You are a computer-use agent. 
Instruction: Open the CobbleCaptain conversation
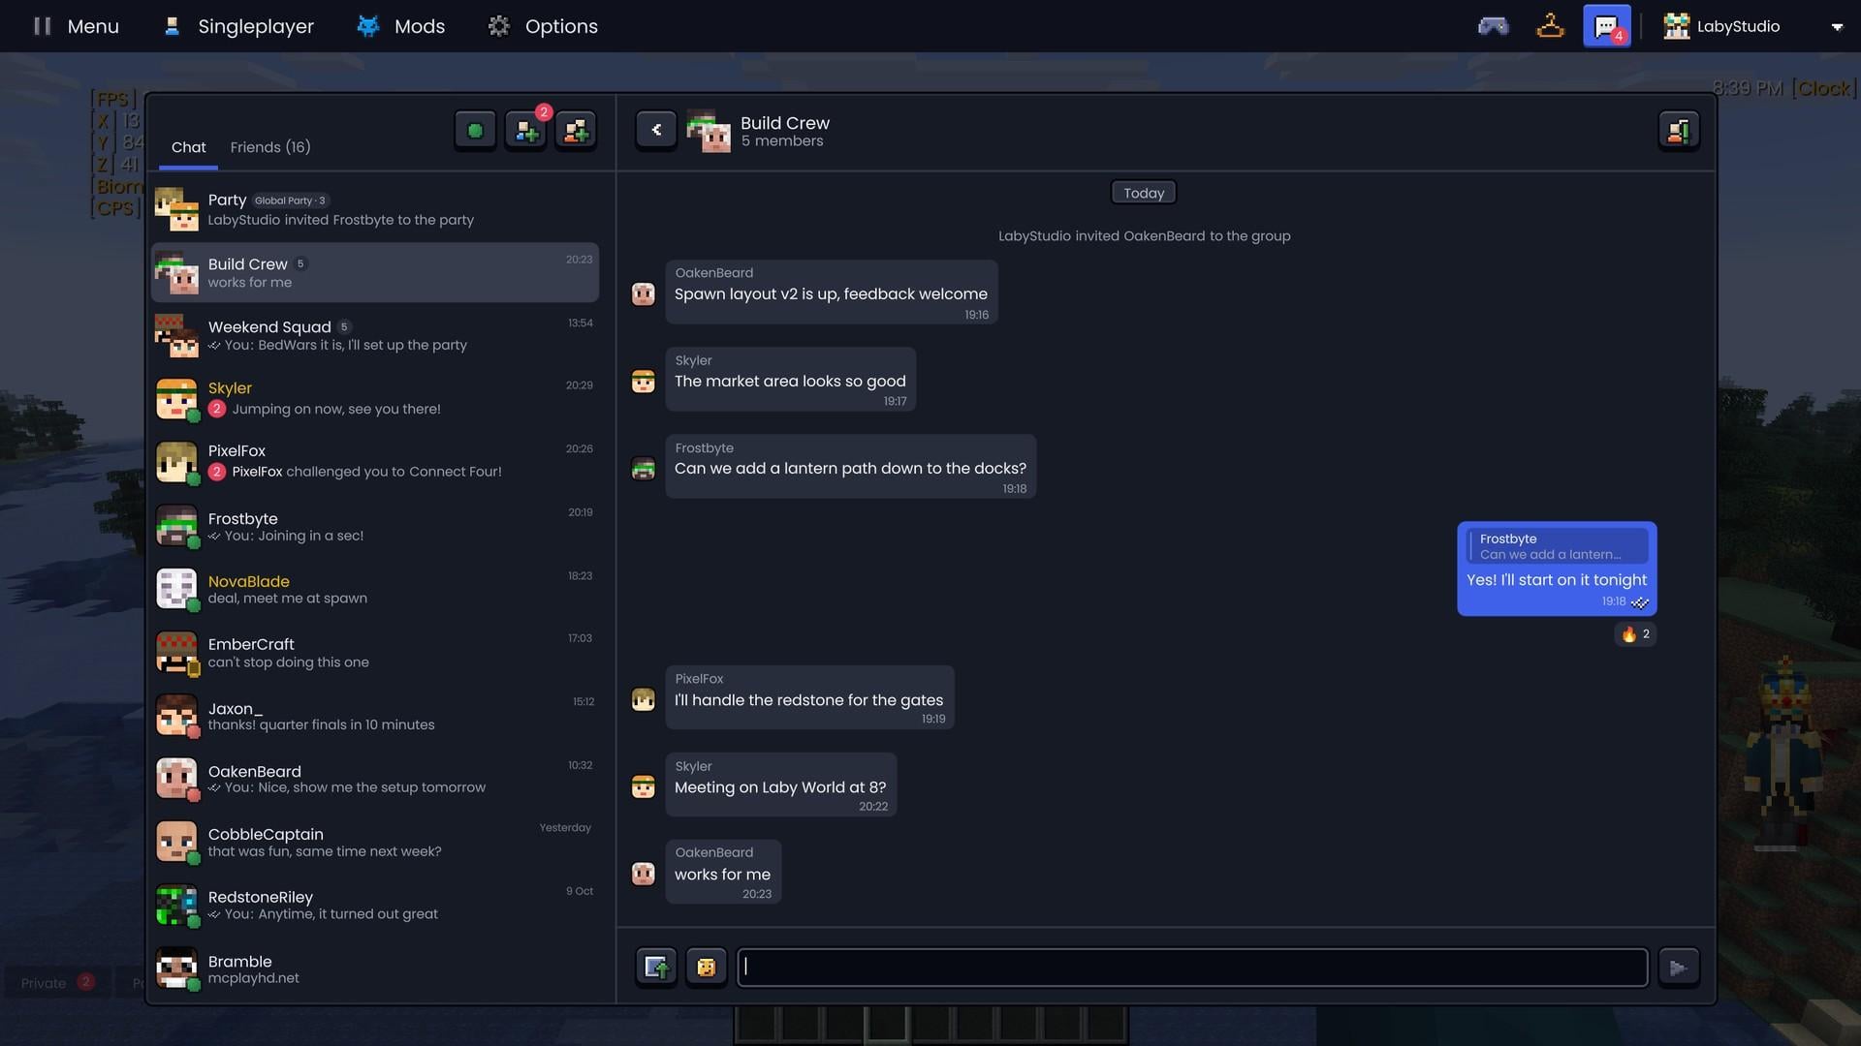(375, 842)
